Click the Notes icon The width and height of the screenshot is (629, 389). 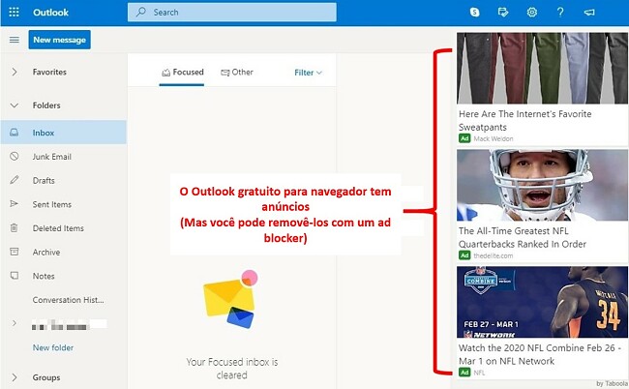(x=15, y=276)
